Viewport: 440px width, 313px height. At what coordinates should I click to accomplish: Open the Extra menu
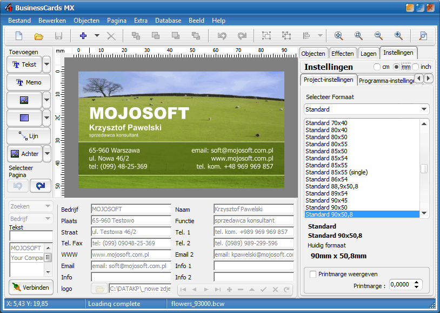[x=141, y=21]
